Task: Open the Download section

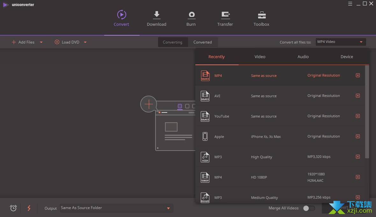Action: [156, 19]
